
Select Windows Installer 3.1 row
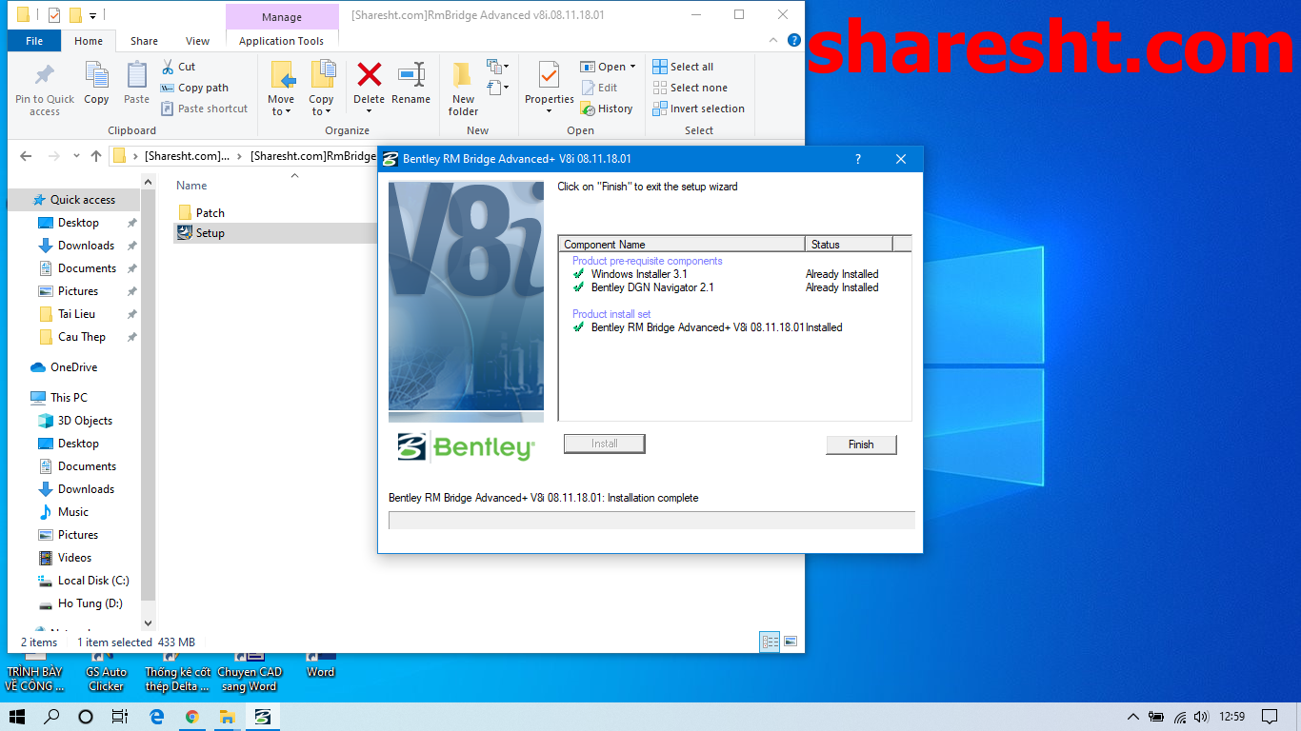(726, 274)
